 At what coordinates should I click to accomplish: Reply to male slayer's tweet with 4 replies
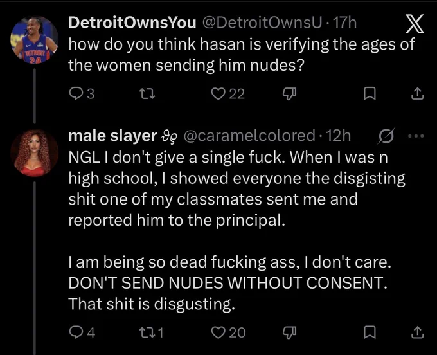click(82, 332)
